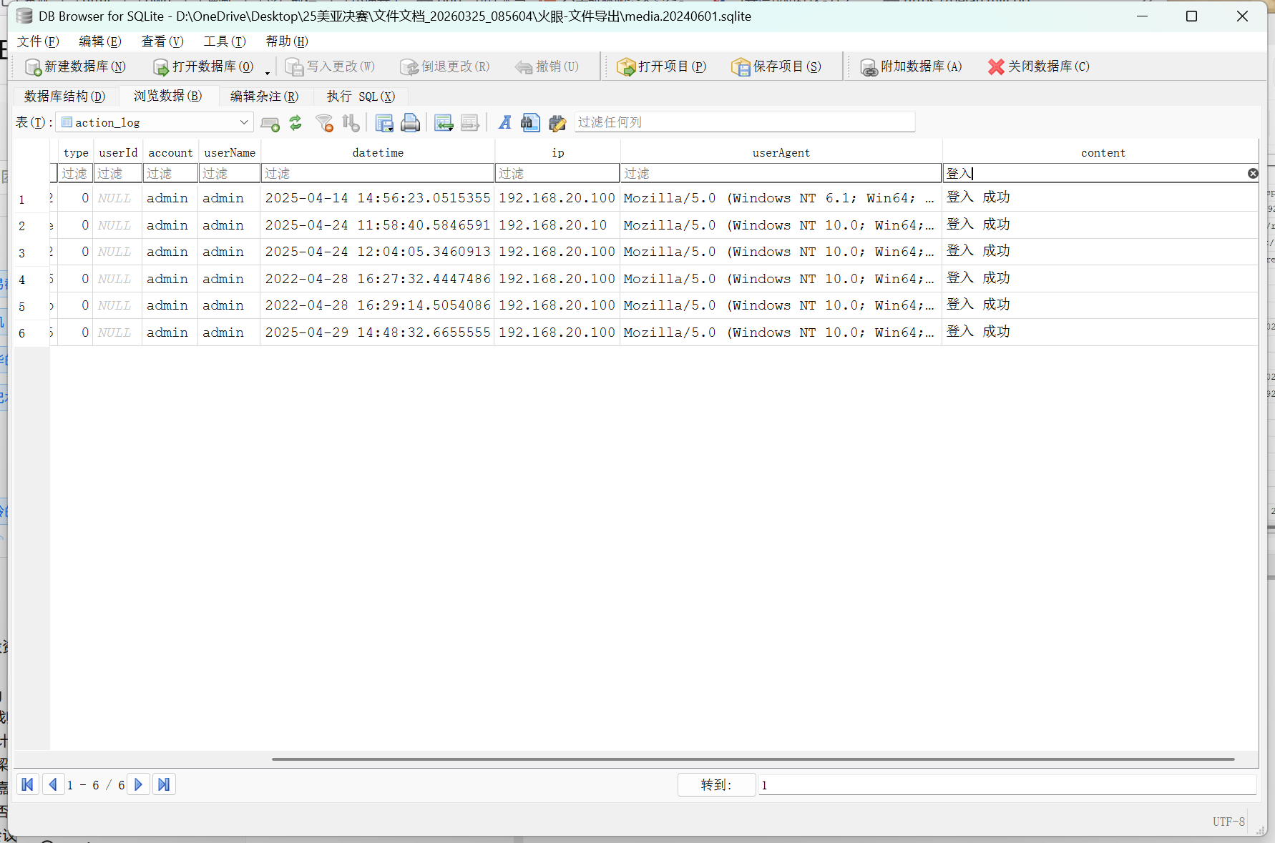Sort by the content column header

(1103, 152)
